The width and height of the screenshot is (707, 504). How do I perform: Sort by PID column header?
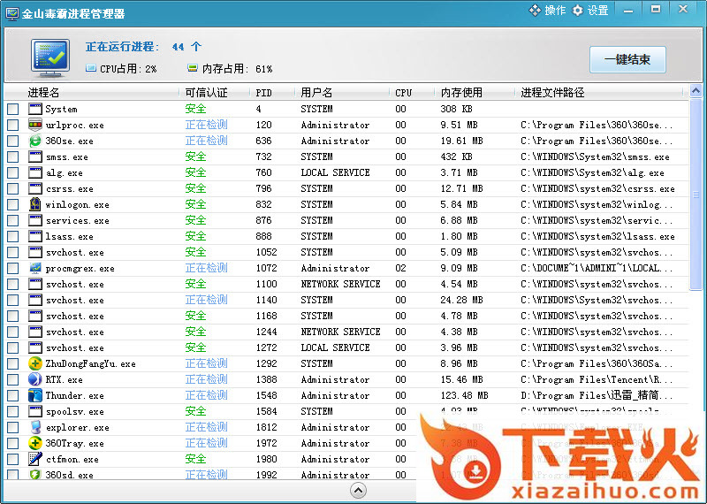tap(272, 93)
